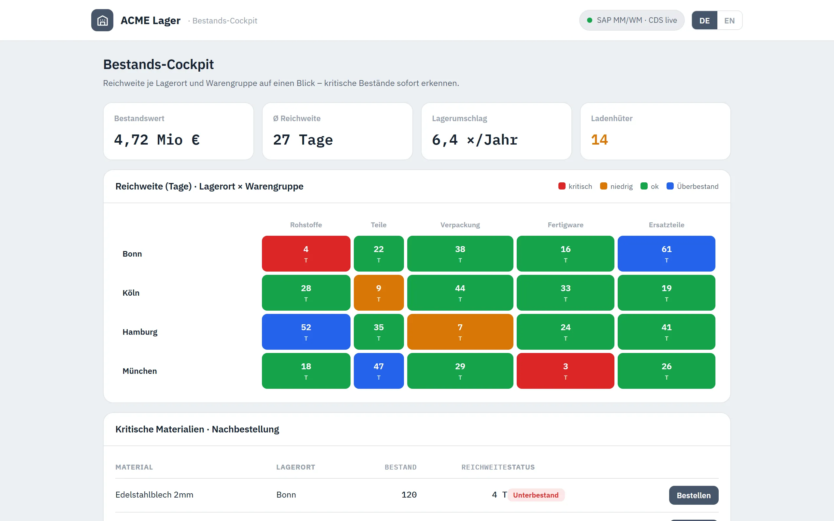Viewport: 834px width, 521px height.
Task: Open the Ladenhüter 14 card
Action: [x=655, y=131]
